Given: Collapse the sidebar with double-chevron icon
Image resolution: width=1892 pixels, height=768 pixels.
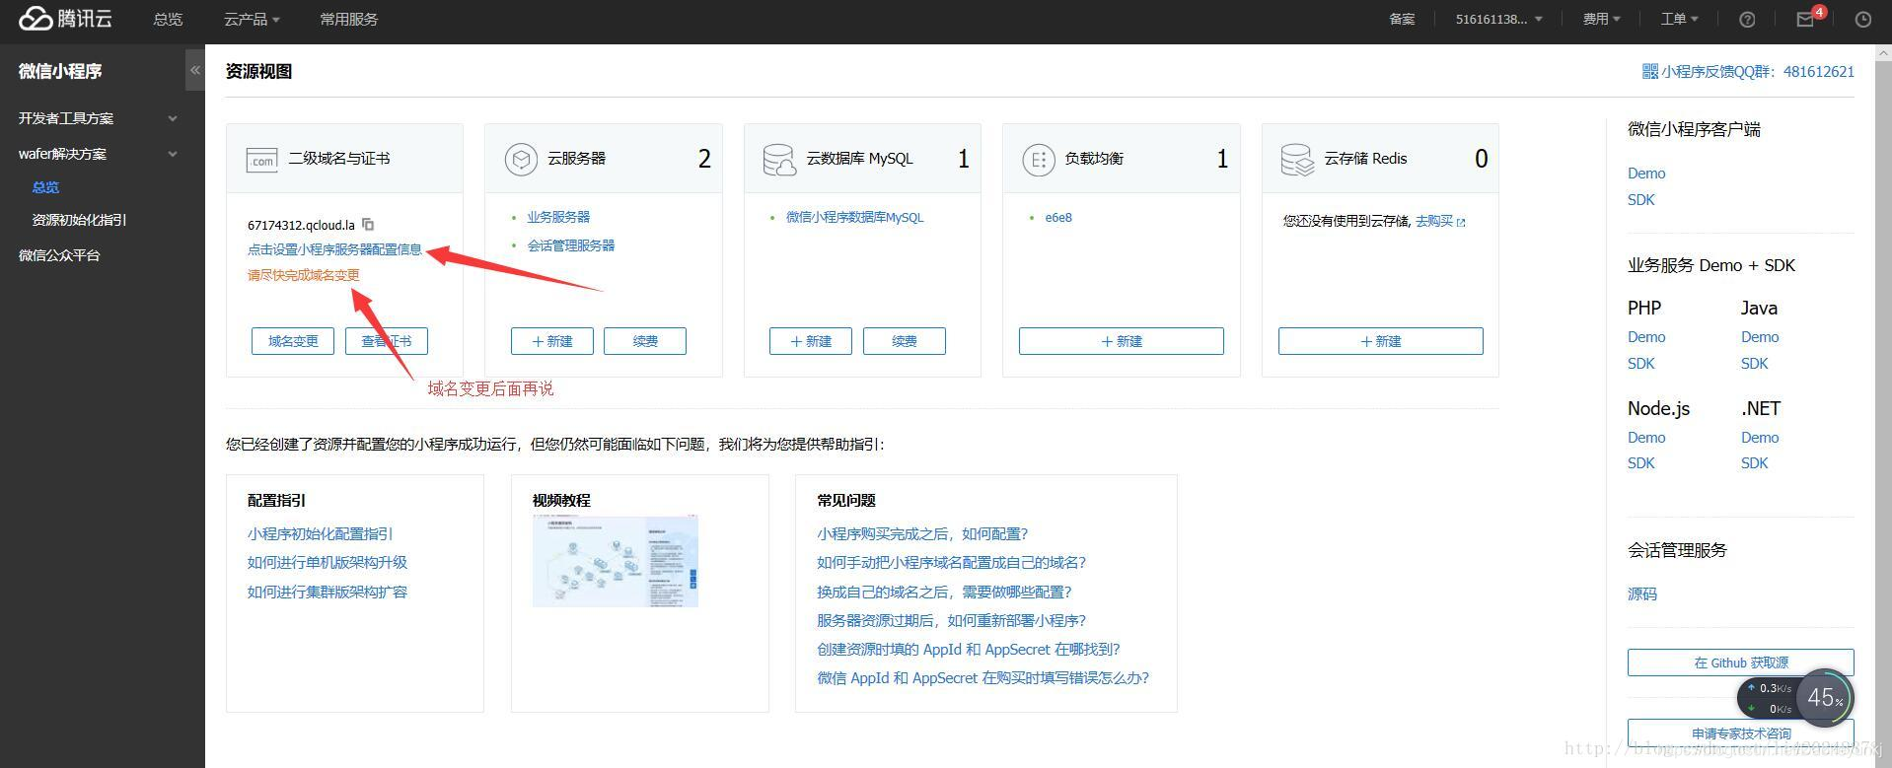Looking at the screenshot, I should click(194, 70).
